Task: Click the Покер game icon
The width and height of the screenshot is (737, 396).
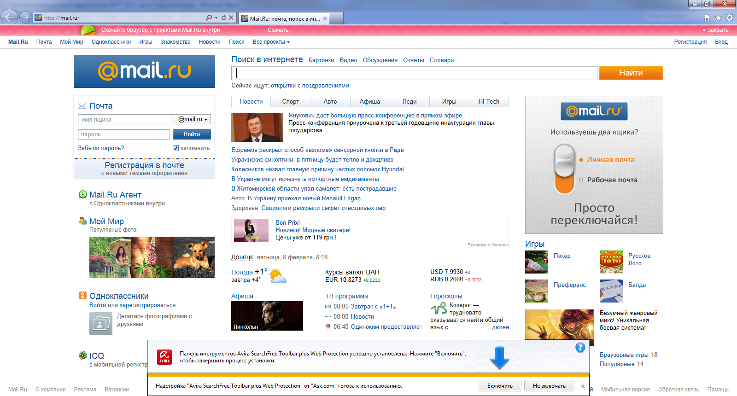Action: point(537,262)
